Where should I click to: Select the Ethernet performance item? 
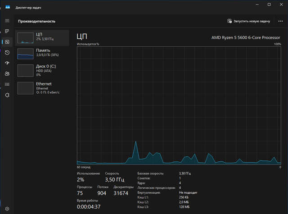point(42,88)
